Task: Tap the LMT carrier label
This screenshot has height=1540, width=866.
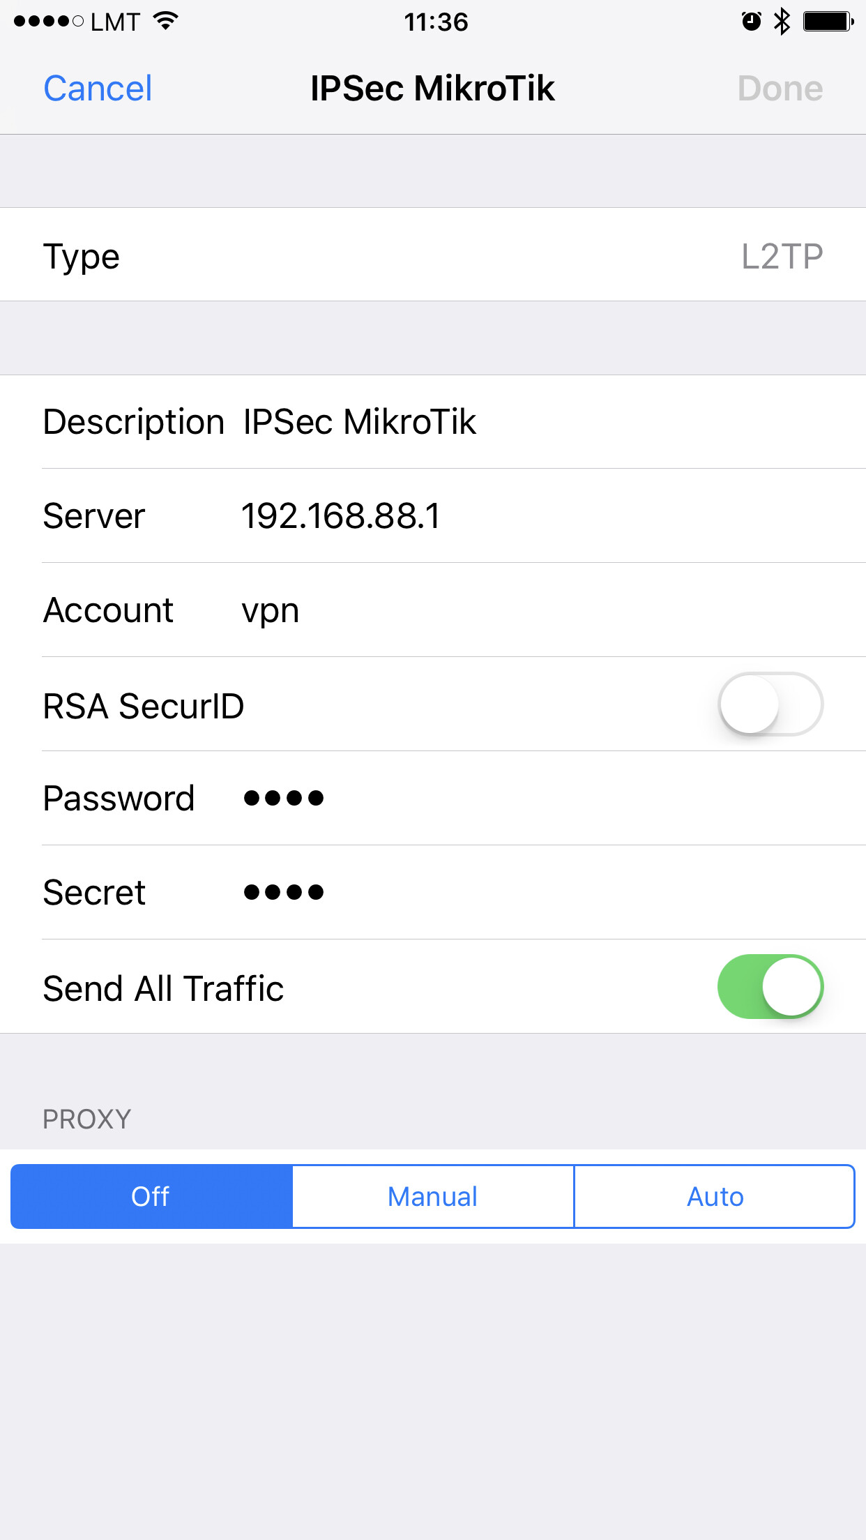Action: point(115,22)
